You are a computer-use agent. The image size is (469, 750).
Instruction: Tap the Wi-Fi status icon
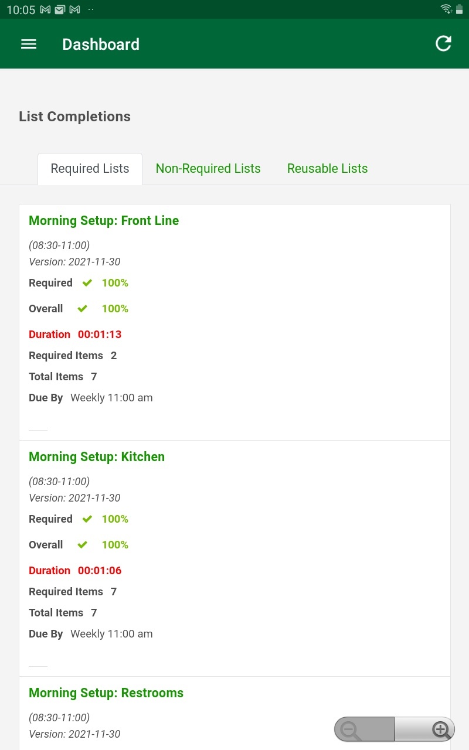coord(446,9)
